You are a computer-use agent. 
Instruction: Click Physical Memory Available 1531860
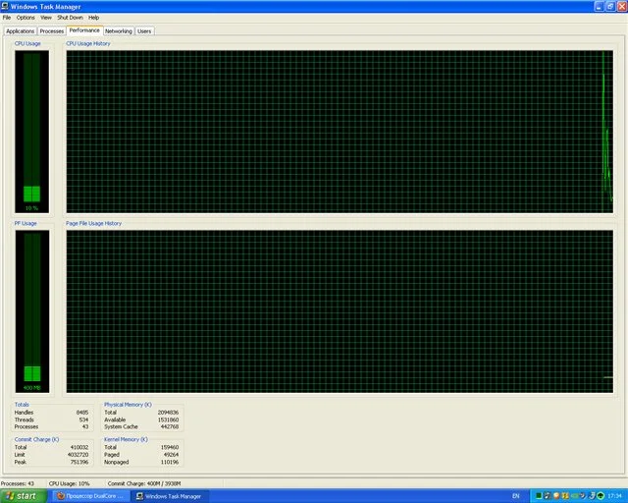(168, 419)
